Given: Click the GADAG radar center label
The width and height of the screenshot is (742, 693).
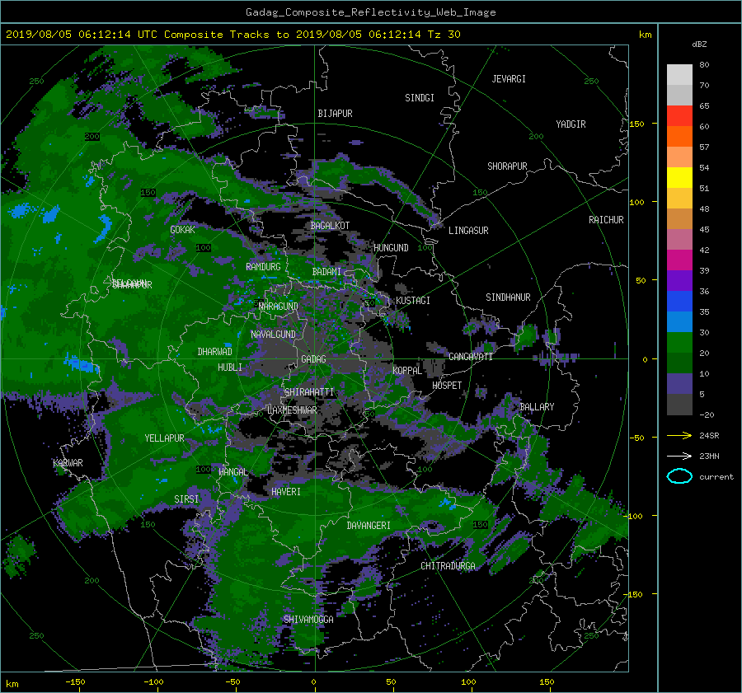Looking at the screenshot, I should point(313,359).
